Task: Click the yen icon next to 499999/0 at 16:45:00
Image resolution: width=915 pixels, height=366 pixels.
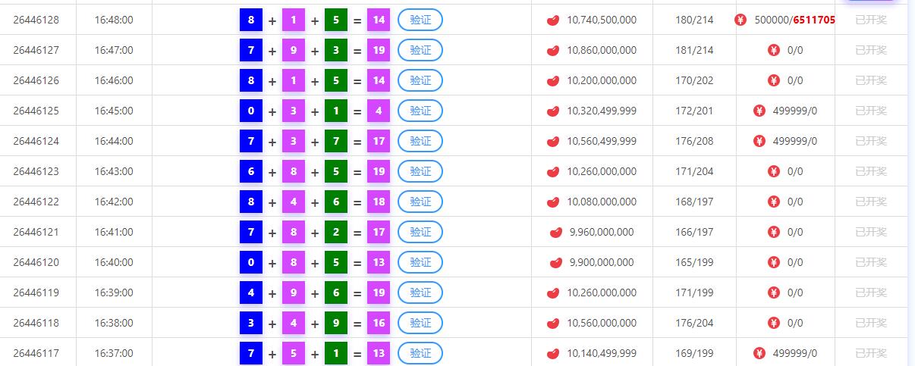Action: pyautogui.click(x=759, y=111)
